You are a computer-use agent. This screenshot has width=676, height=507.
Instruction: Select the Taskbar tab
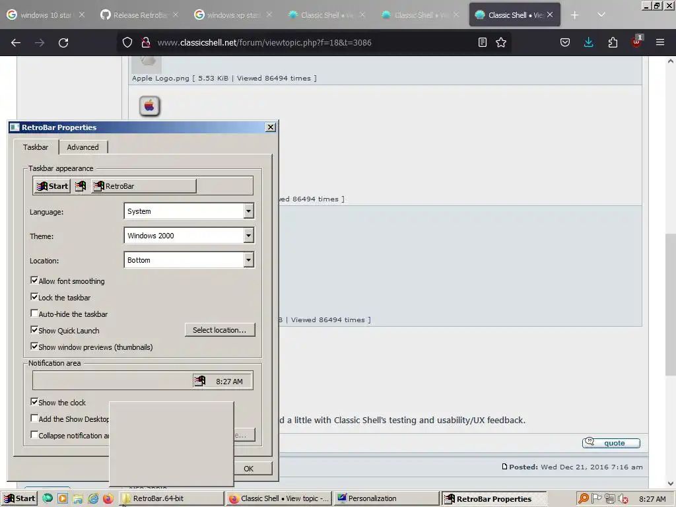(36, 147)
